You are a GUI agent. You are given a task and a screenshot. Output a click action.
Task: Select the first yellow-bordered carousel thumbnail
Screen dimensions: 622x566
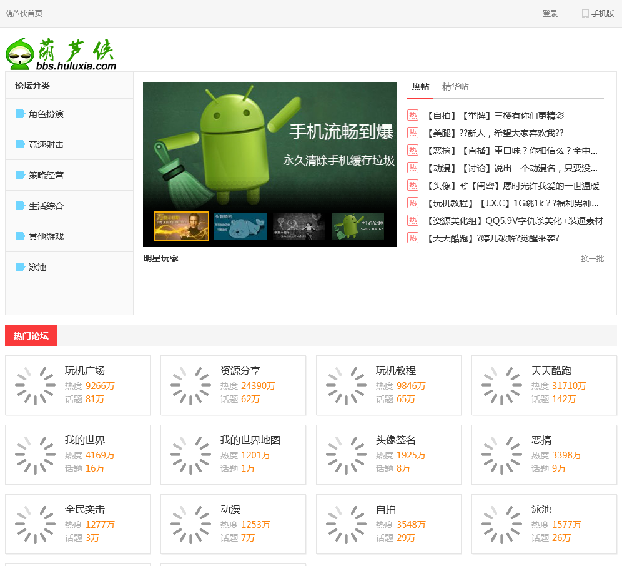(182, 226)
